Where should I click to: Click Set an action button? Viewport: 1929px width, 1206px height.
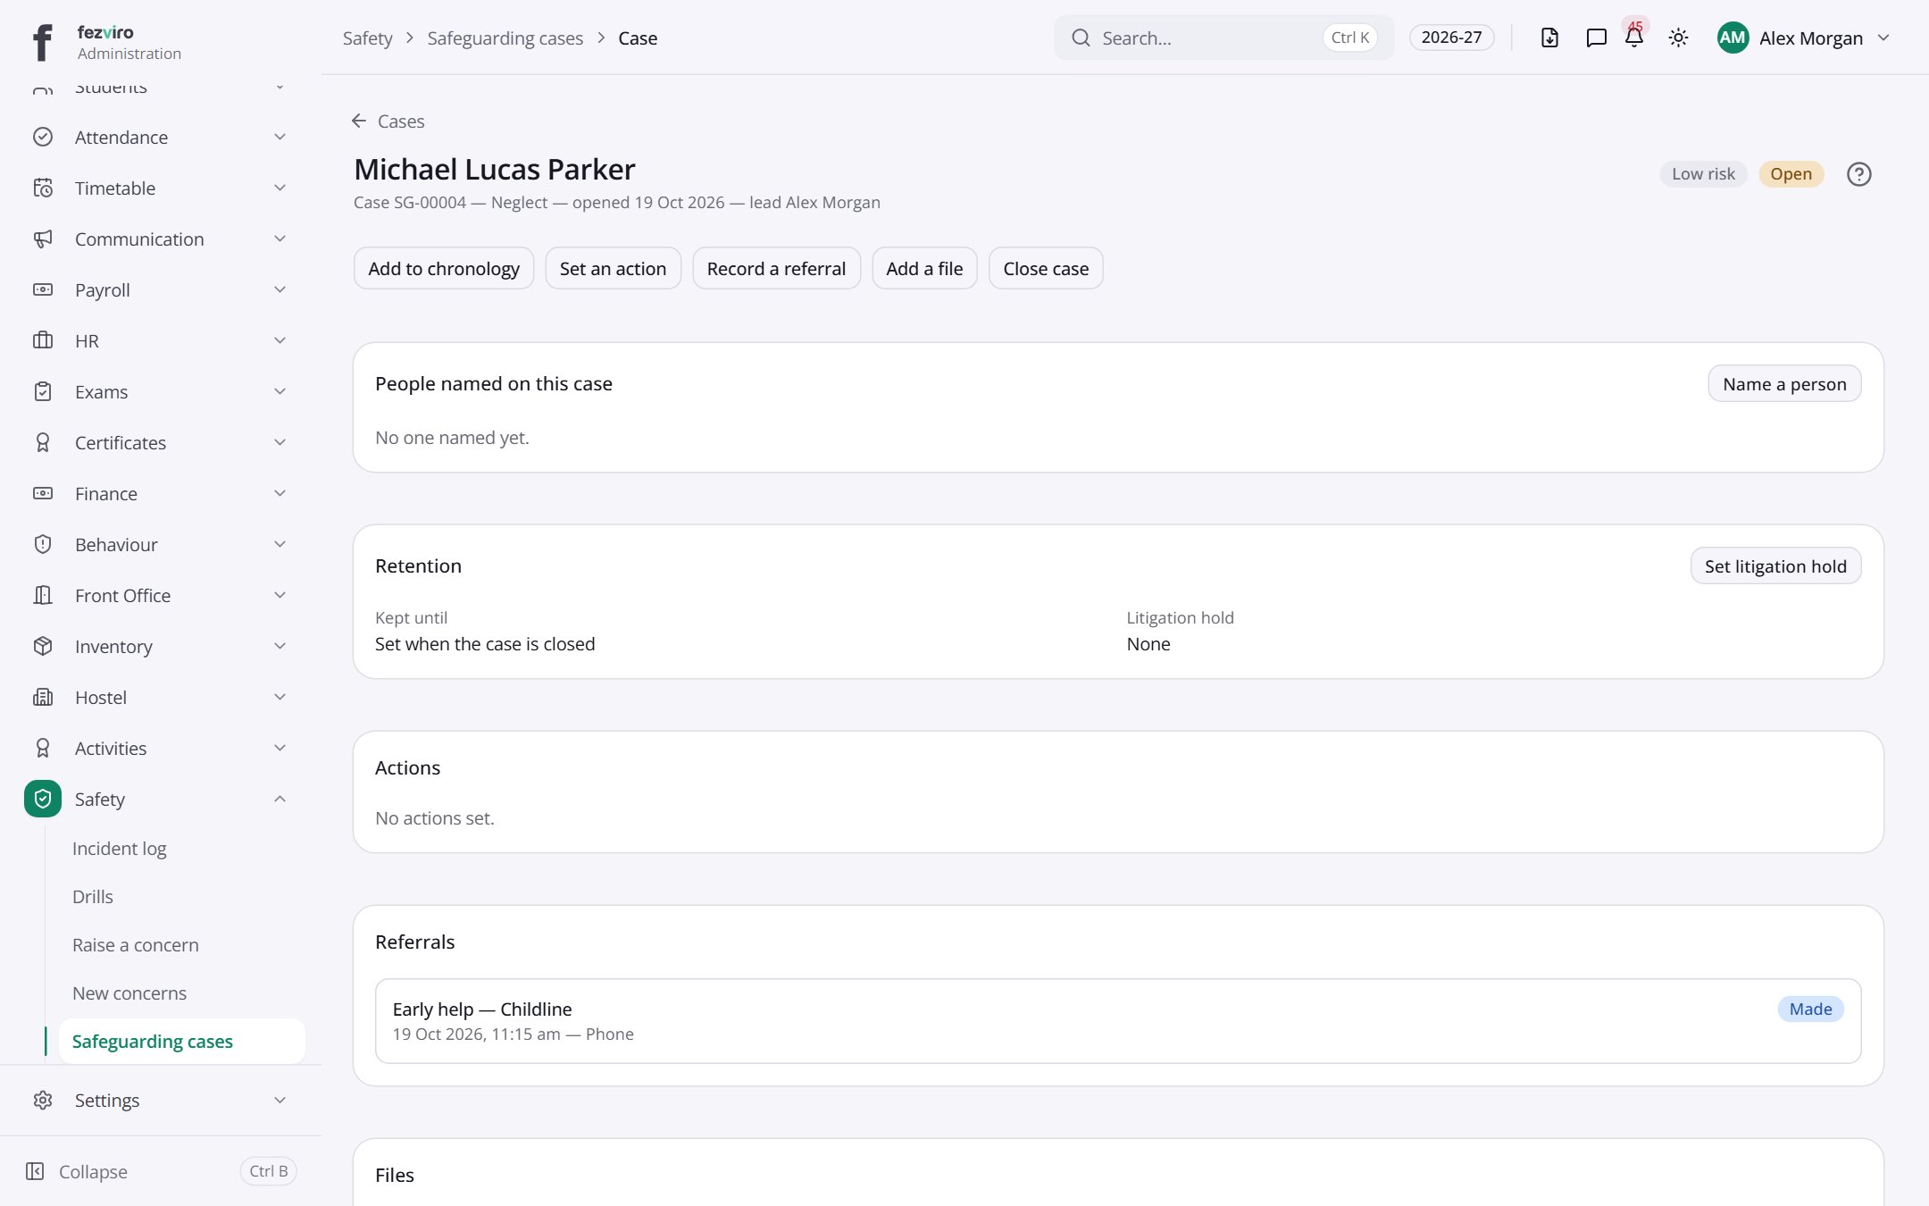(613, 268)
